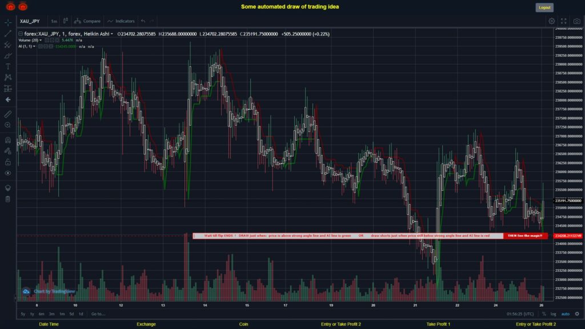Image resolution: width=585 pixels, height=329 pixels.
Task: Open the Indicators menu
Action: [121, 21]
